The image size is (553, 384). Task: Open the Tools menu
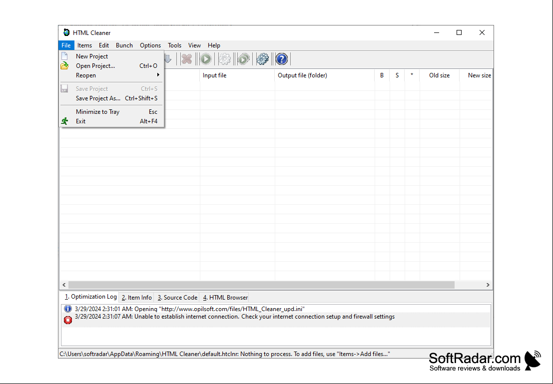(174, 45)
